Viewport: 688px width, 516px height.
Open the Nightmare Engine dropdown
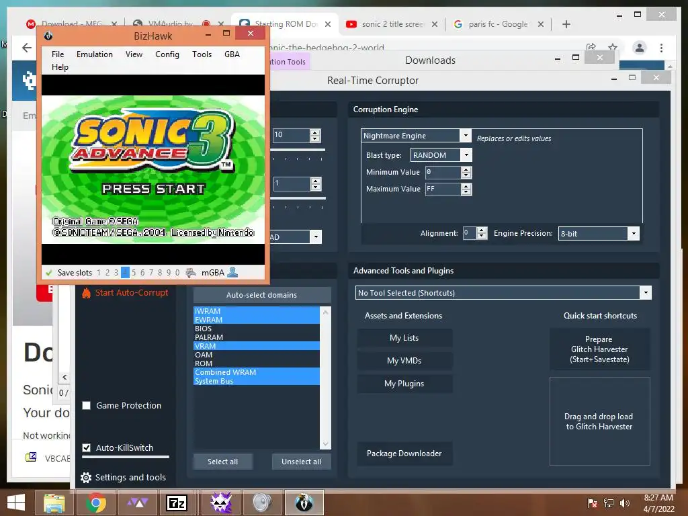[466, 136]
